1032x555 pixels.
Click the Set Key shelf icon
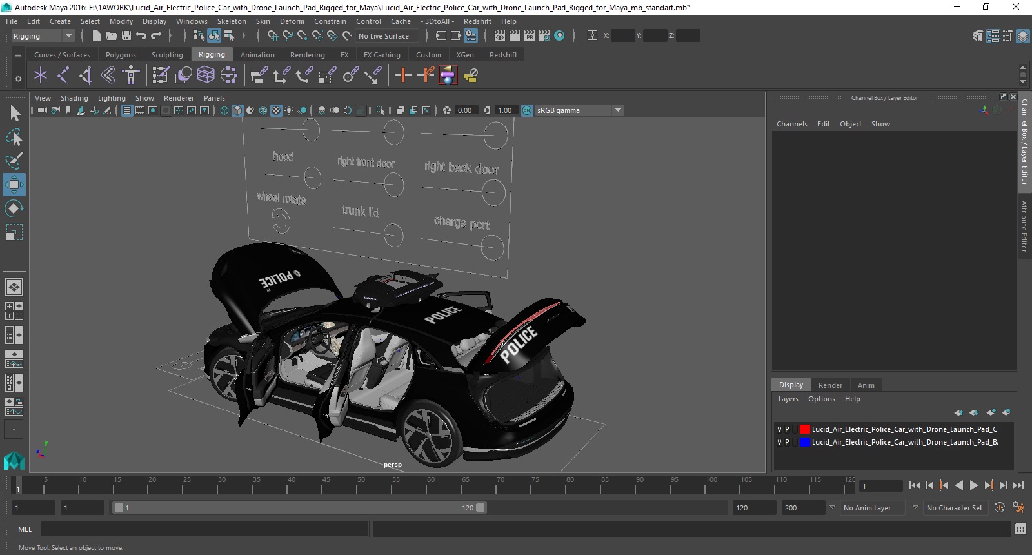[x=403, y=76]
